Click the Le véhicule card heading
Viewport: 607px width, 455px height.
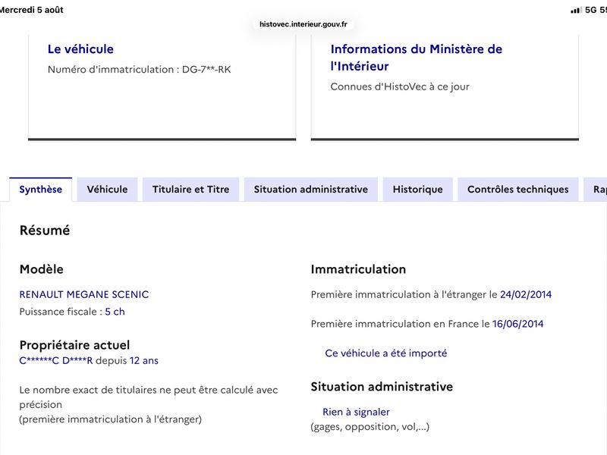point(80,49)
